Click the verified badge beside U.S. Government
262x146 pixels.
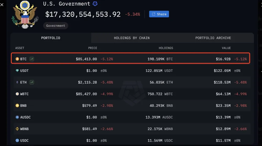pos(95,4)
